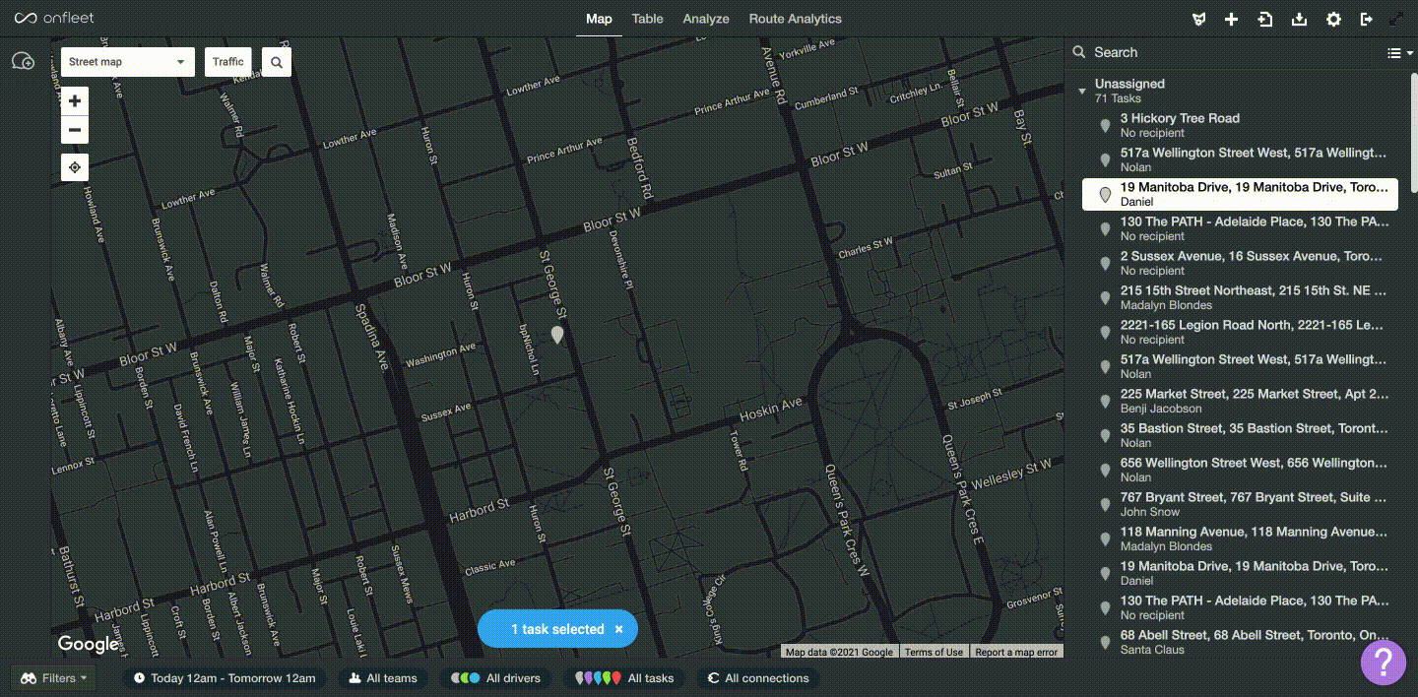Switch to the Table tab
Viewport: 1418px width, 697px height.
647,19
